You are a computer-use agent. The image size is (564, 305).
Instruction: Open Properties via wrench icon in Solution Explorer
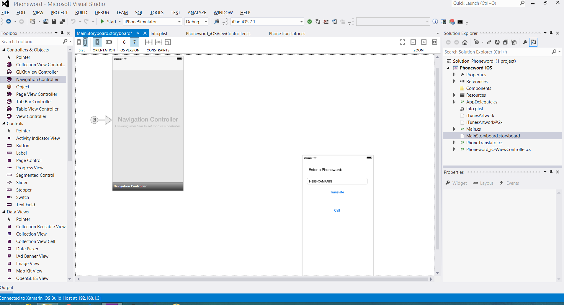[525, 42]
